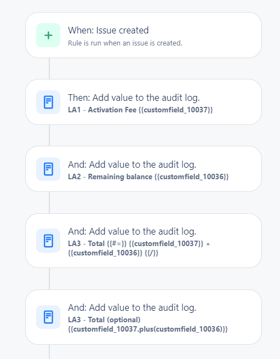Click 'LA1 - Activation Fee {{customfield_10037}}' text

tap(140, 110)
